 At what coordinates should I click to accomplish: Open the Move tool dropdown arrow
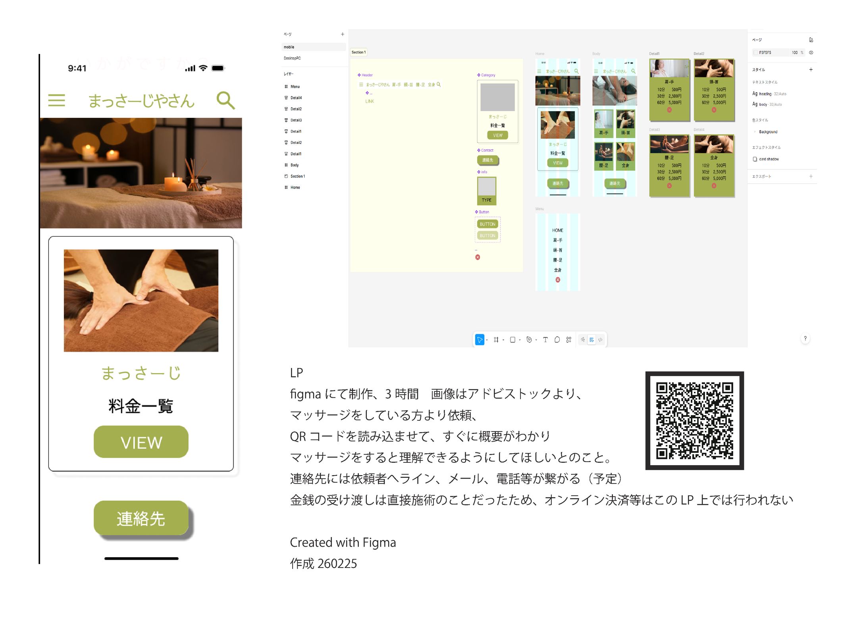click(487, 340)
